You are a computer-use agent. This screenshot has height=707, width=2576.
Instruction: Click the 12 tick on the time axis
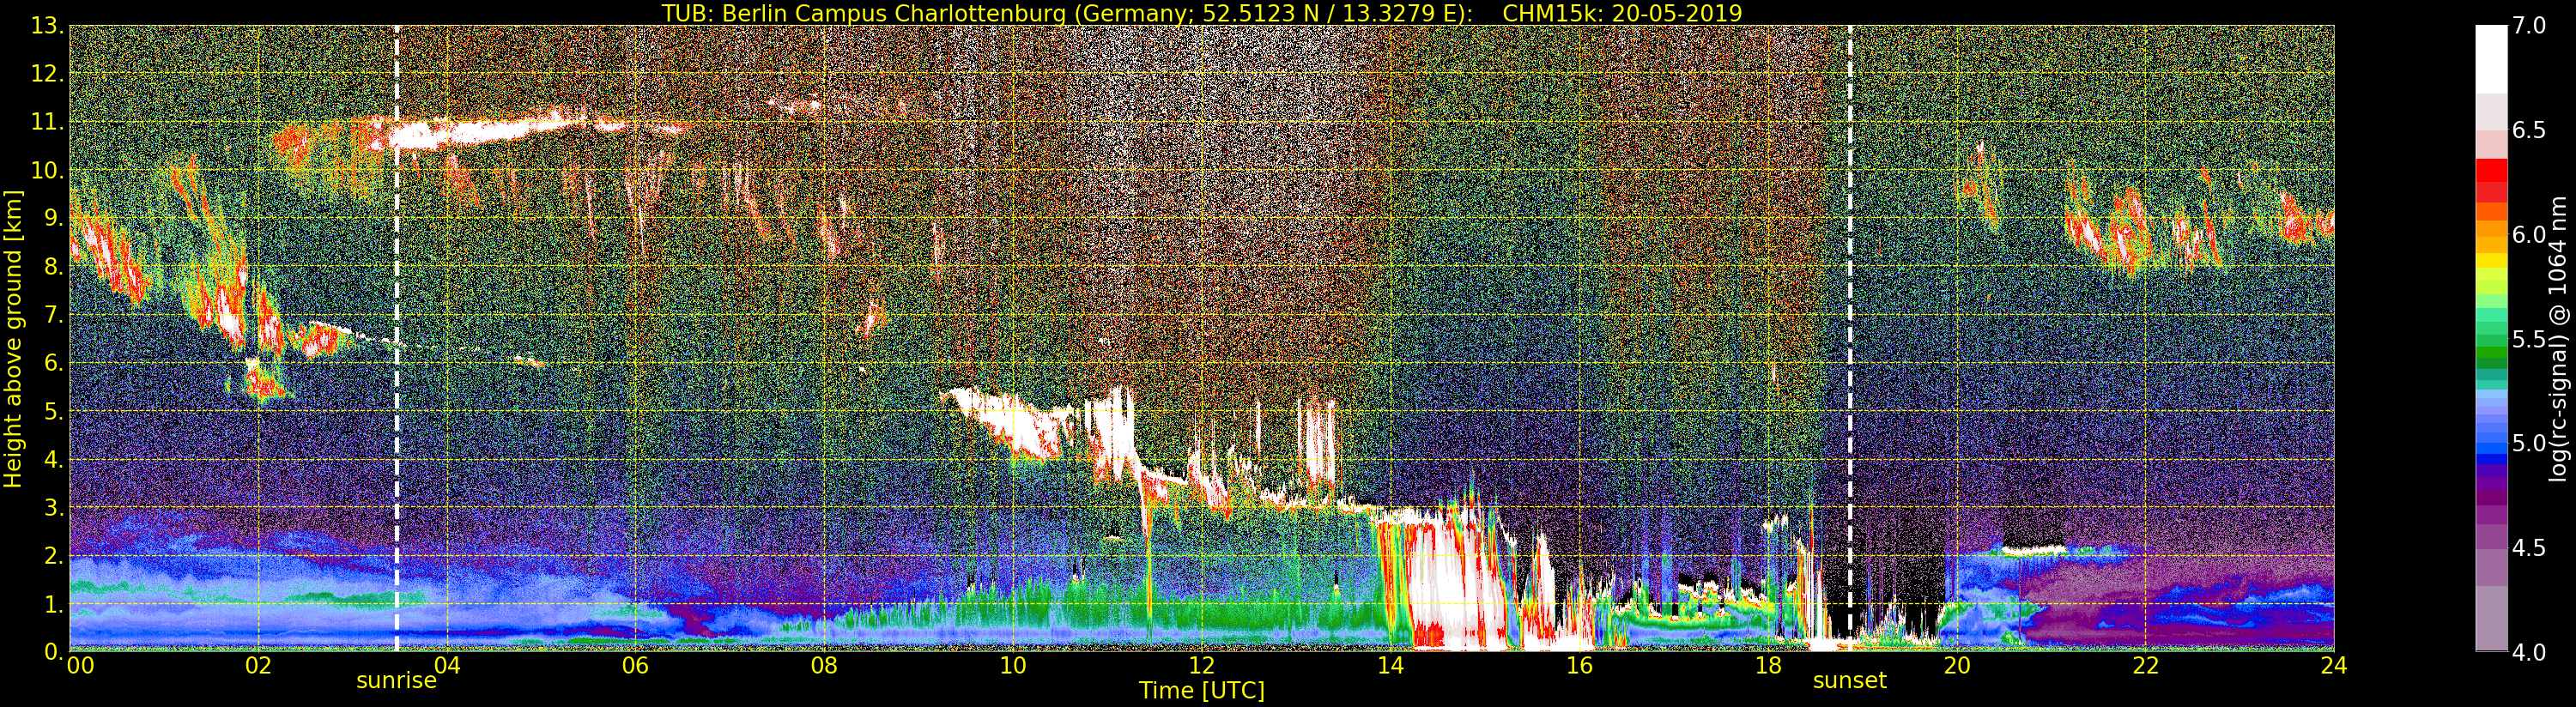pyautogui.click(x=1201, y=666)
